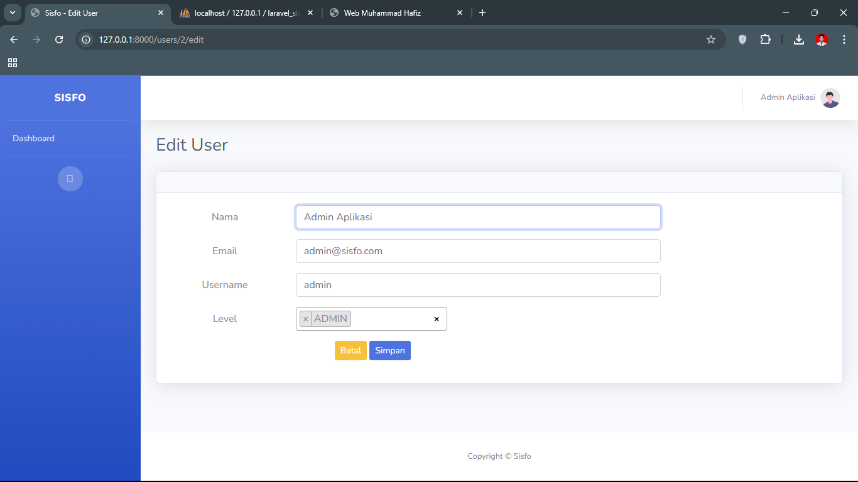The width and height of the screenshot is (858, 482).
Task: Open the apps grid in bookmarks bar
Action: pyautogui.click(x=13, y=63)
